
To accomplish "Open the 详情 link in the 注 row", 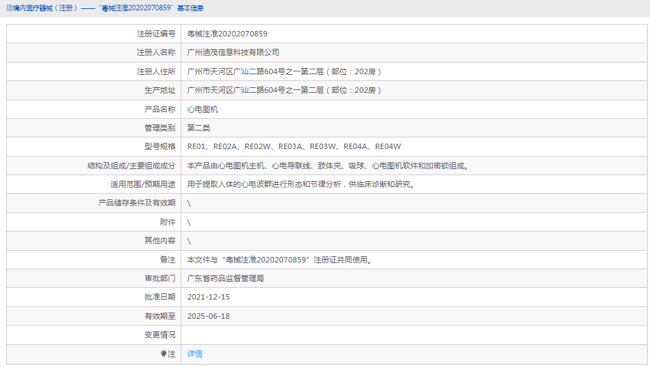I will click(195, 354).
